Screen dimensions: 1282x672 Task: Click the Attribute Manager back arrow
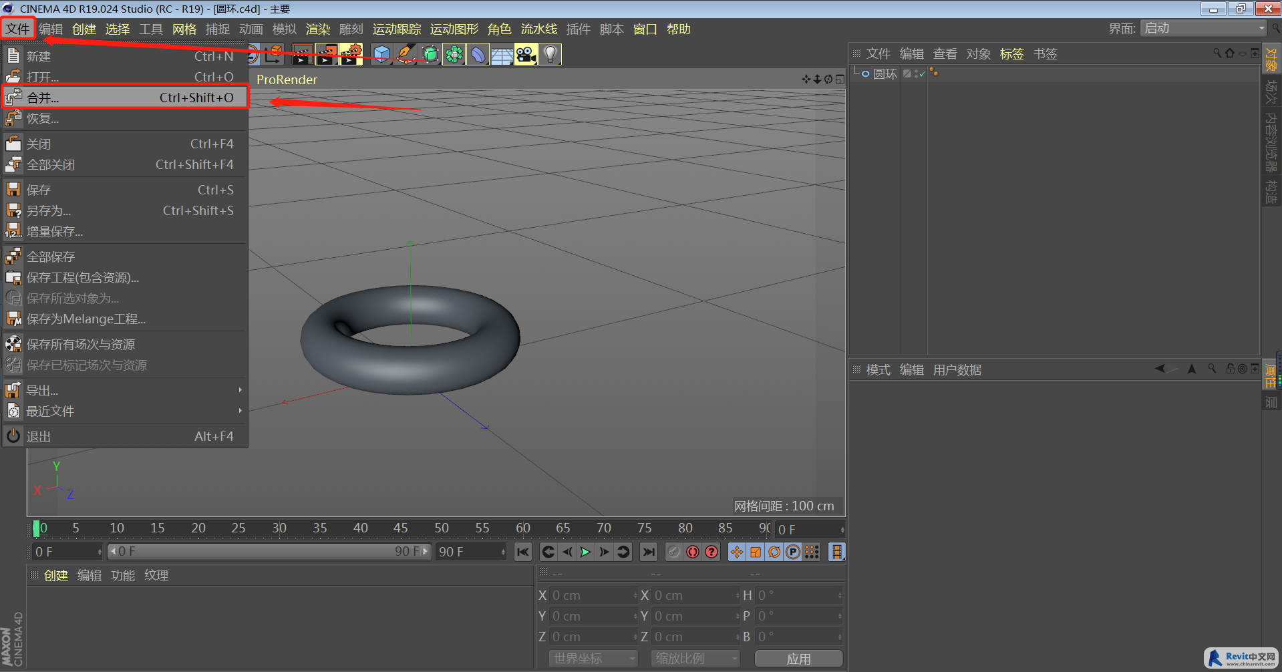[x=1160, y=369]
